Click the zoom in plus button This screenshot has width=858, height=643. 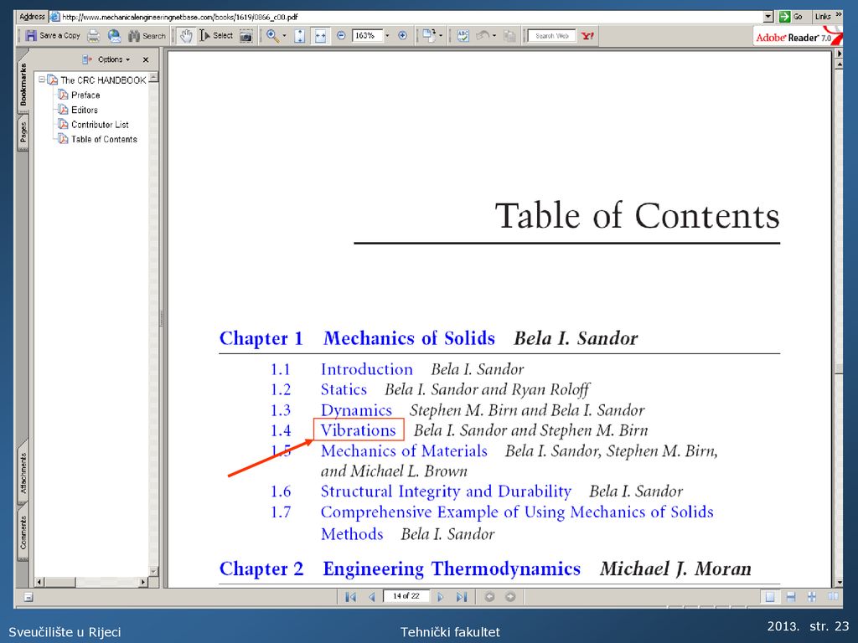click(x=402, y=35)
